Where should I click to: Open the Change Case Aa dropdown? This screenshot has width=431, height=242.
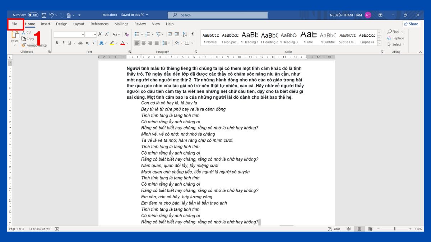pyautogui.click(x=116, y=34)
